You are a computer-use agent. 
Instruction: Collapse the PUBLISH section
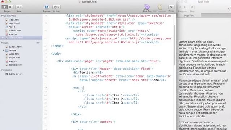2,70
